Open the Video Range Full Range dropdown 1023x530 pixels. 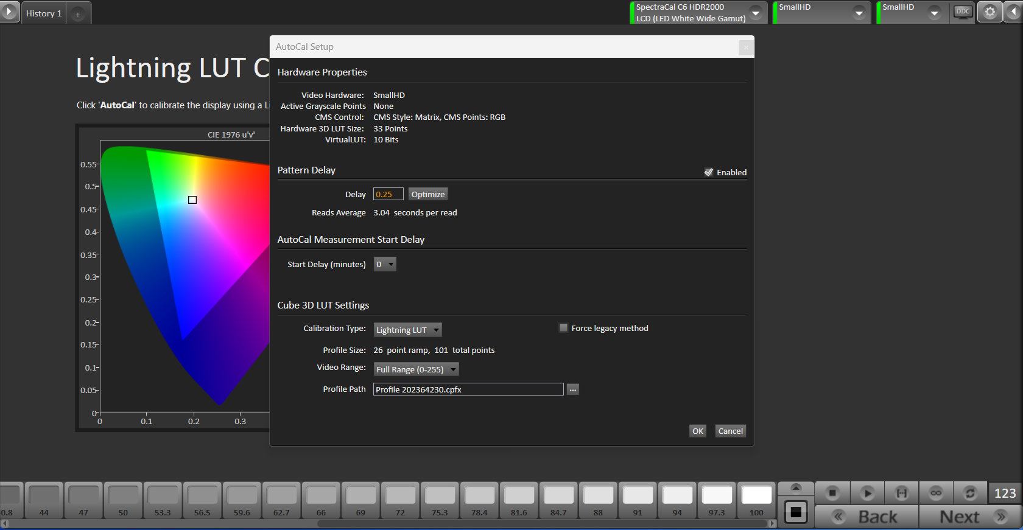tap(416, 369)
